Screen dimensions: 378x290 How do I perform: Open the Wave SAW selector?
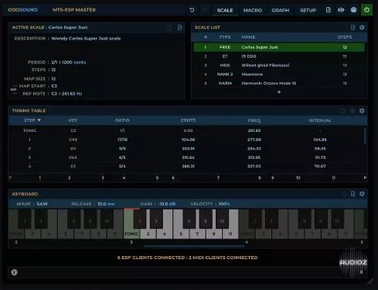click(x=42, y=204)
